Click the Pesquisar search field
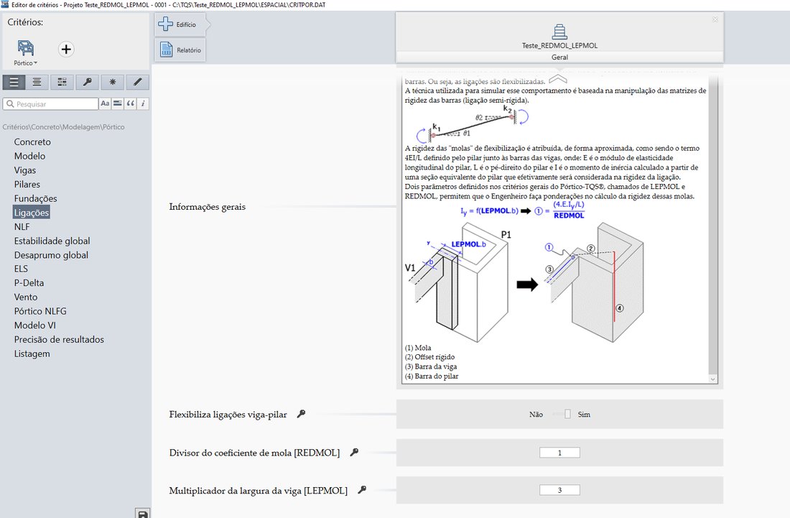790x518 pixels. 50,103
